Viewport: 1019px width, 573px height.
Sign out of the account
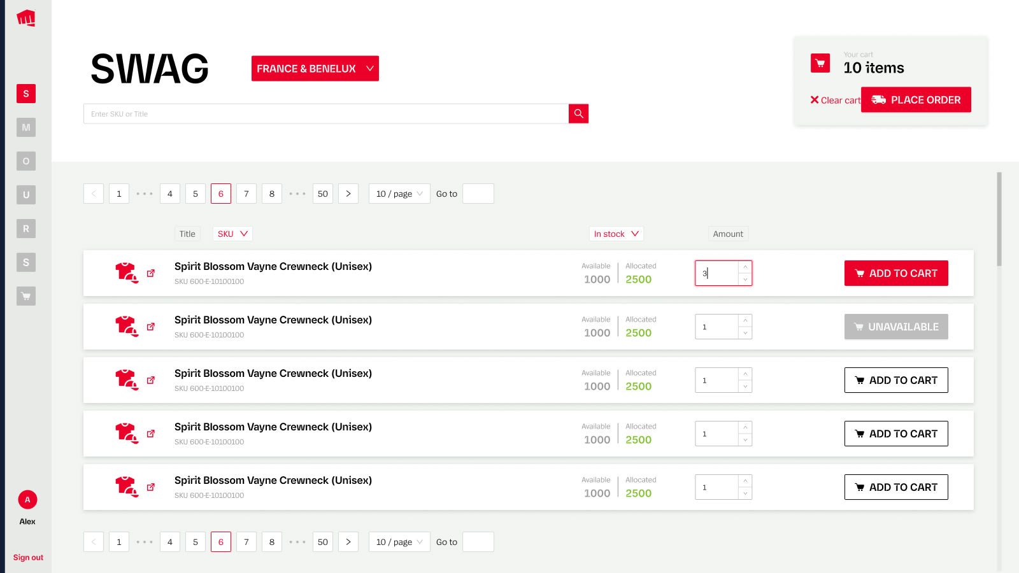(x=28, y=557)
